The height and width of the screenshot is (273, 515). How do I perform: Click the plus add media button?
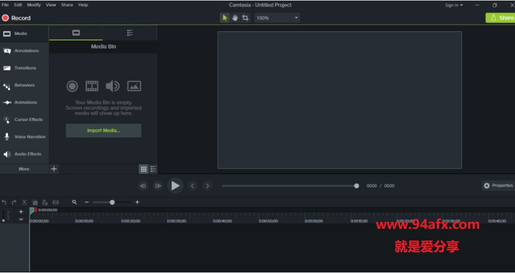tap(54, 169)
